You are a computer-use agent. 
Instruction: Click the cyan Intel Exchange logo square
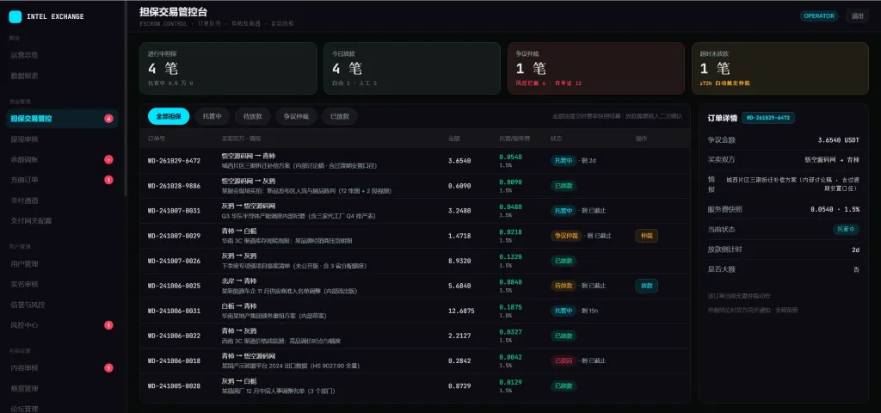click(15, 17)
